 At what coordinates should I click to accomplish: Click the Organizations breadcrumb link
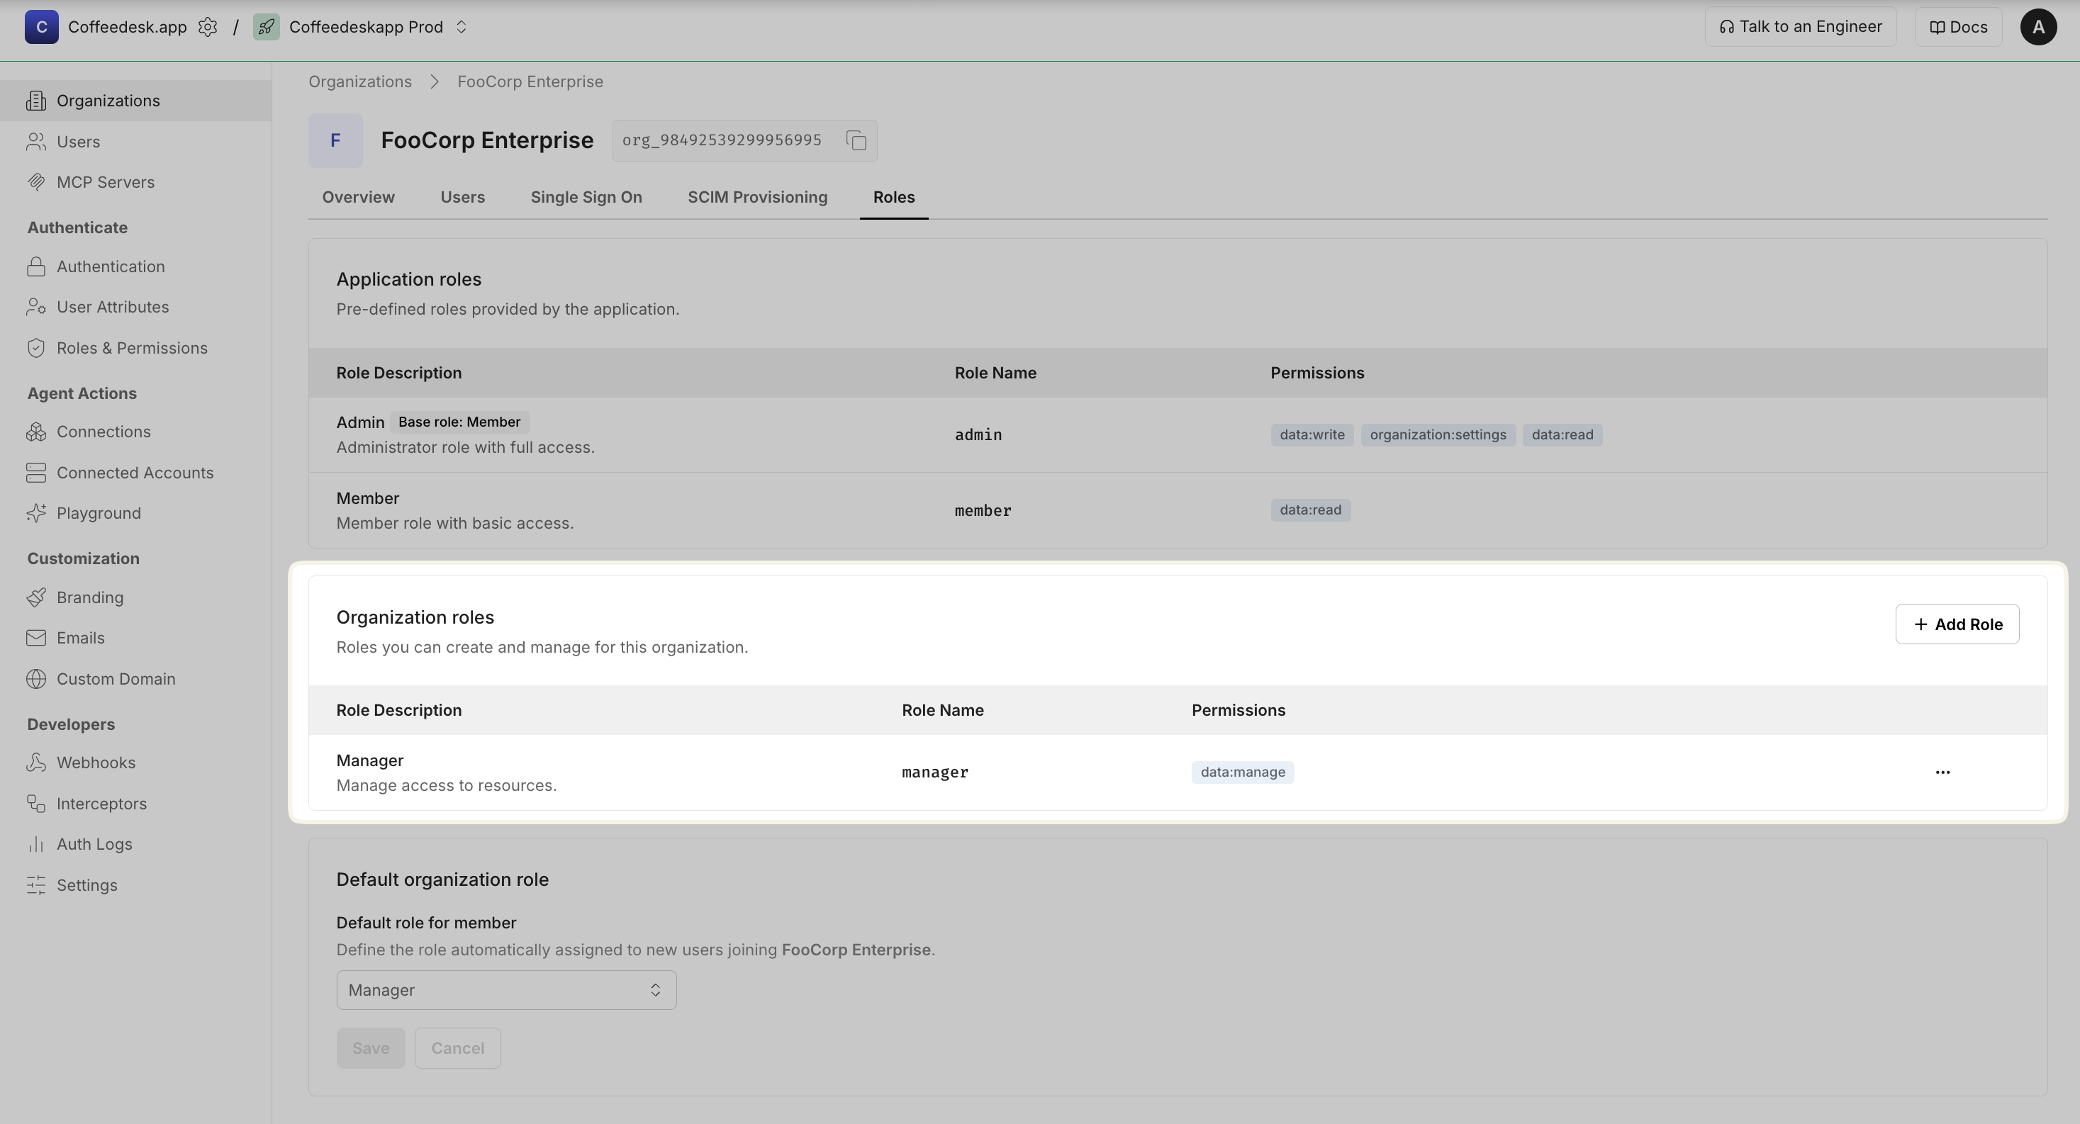[359, 82]
